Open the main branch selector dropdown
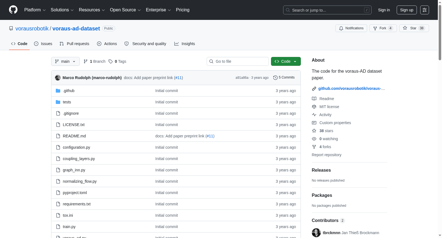Screen dimensions: 442x238 pos(65,61)
